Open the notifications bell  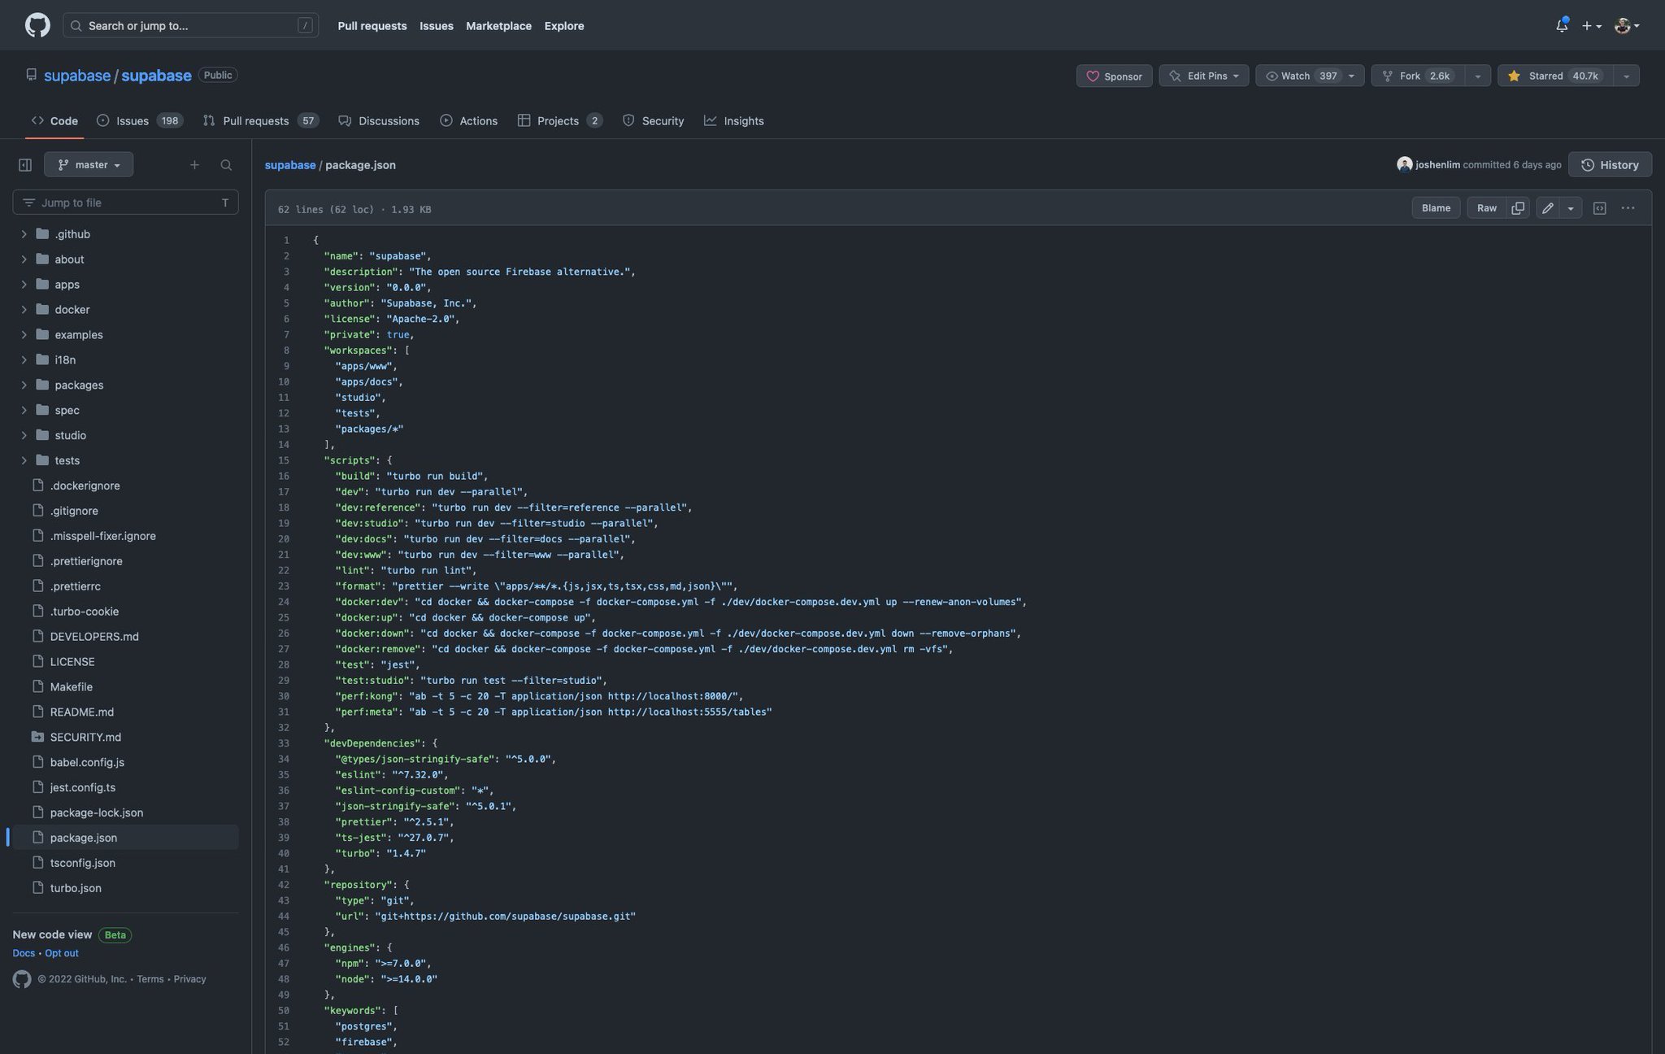[1561, 25]
